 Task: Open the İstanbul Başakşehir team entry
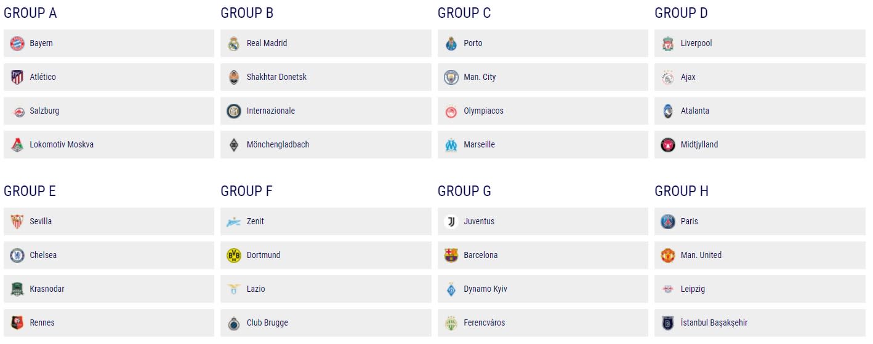click(x=760, y=323)
